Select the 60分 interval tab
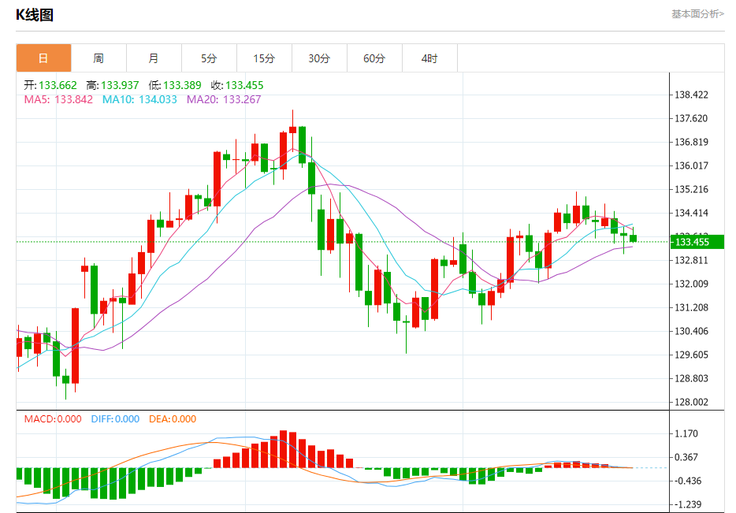736x513 pixels. (374, 58)
